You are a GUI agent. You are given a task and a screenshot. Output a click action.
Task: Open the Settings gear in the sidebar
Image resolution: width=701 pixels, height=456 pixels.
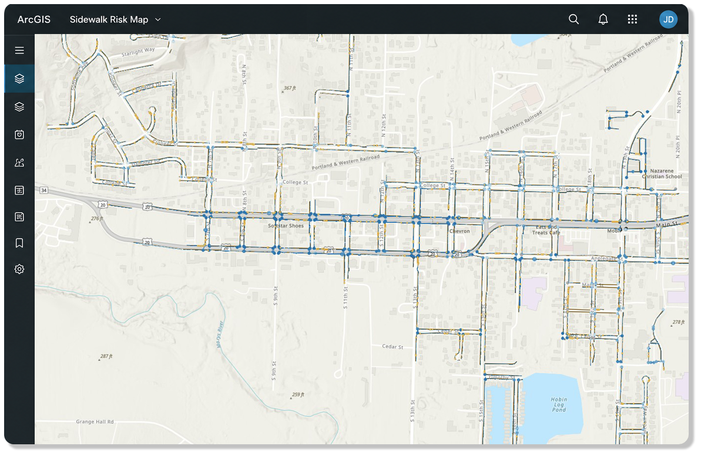19,269
